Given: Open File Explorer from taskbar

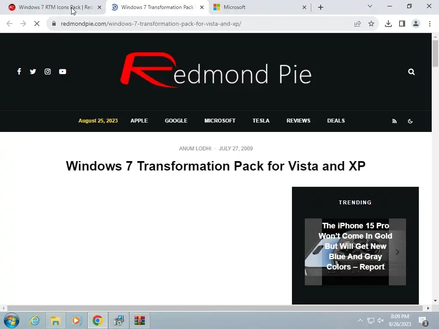Looking at the screenshot, I should [56, 320].
